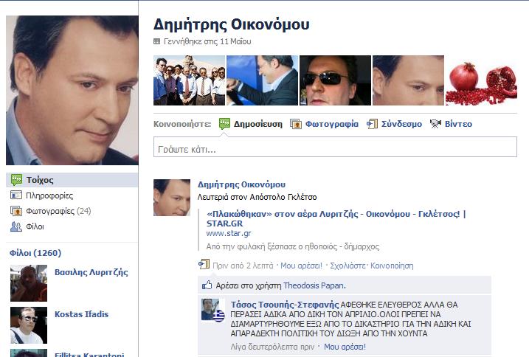Click the Από την φυλακή ξέσπασε description
Image resolution: width=529 pixels, height=357 pixels.
point(292,246)
